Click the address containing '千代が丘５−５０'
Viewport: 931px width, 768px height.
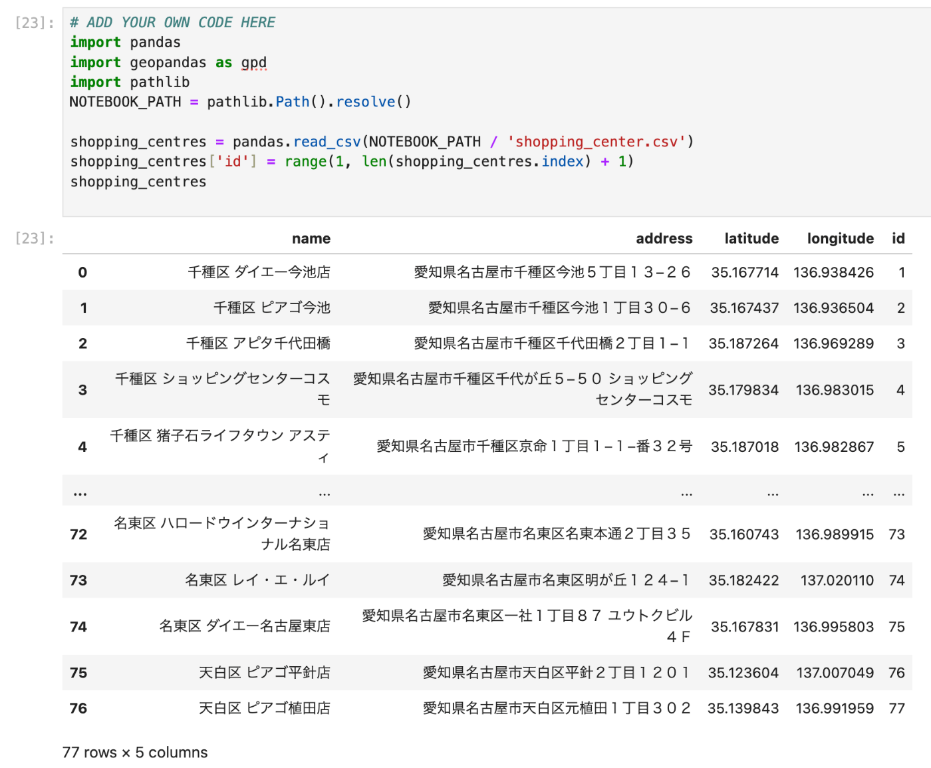tap(523, 389)
